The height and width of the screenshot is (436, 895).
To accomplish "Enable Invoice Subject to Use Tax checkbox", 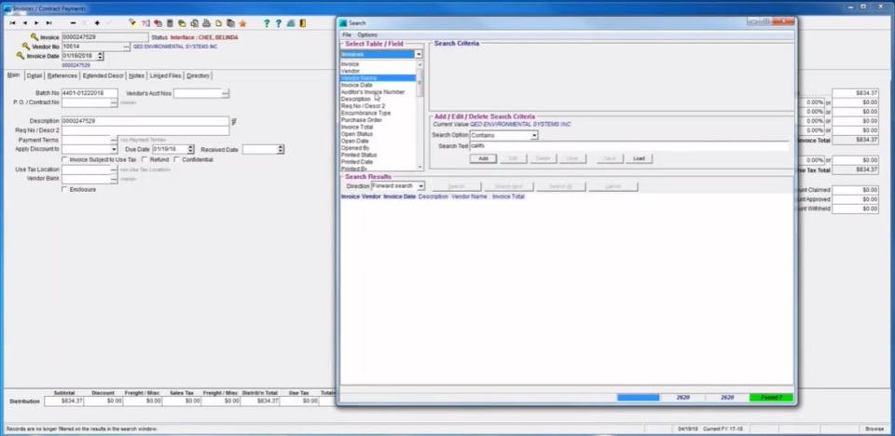I will pyautogui.click(x=64, y=160).
